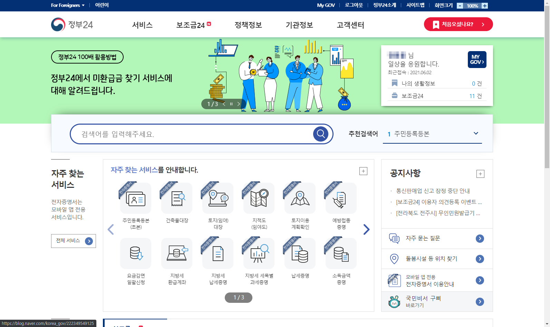The height and width of the screenshot is (327, 550).
Task: Click the 미환급금 찾기 banner headline
Action: (112, 84)
